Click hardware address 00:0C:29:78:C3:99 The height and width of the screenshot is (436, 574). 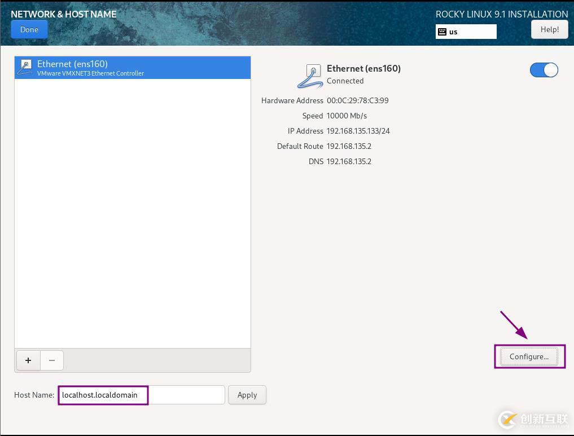pos(358,100)
